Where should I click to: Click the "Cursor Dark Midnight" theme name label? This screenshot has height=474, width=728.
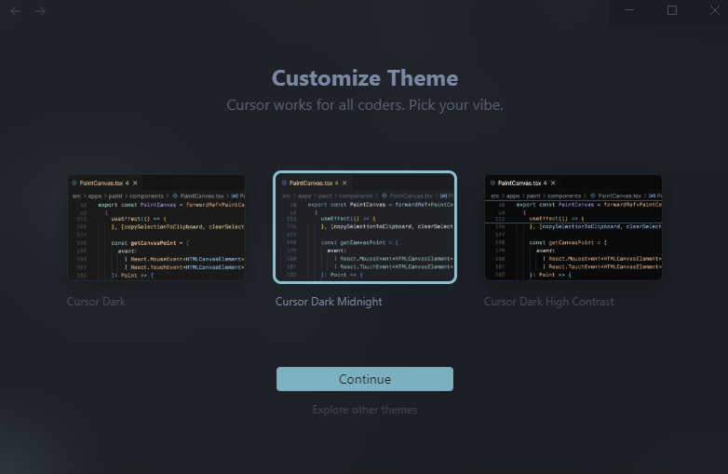click(329, 302)
